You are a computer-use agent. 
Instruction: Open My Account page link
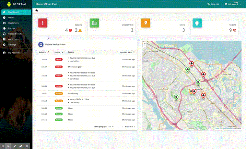pyautogui.click(x=14, y=53)
